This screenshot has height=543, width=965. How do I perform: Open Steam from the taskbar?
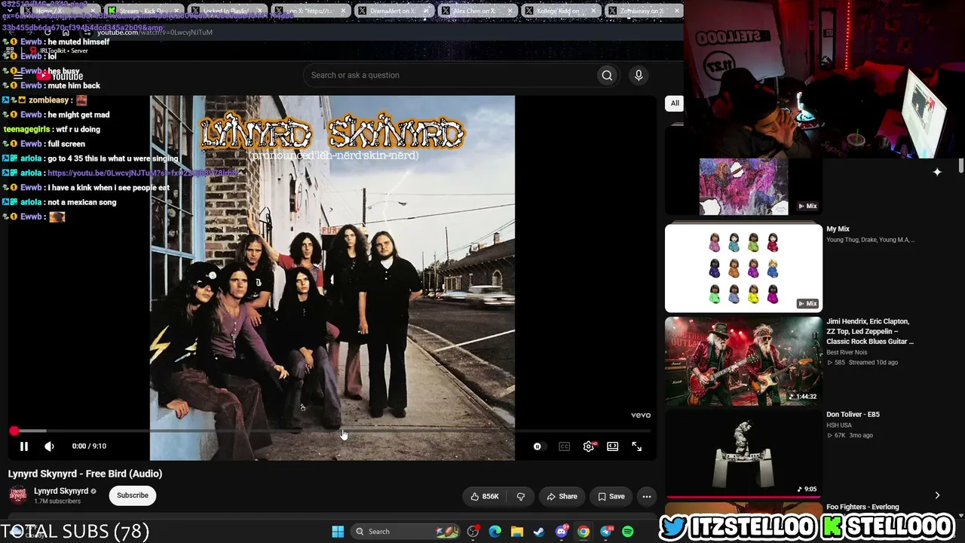point(539,532)
